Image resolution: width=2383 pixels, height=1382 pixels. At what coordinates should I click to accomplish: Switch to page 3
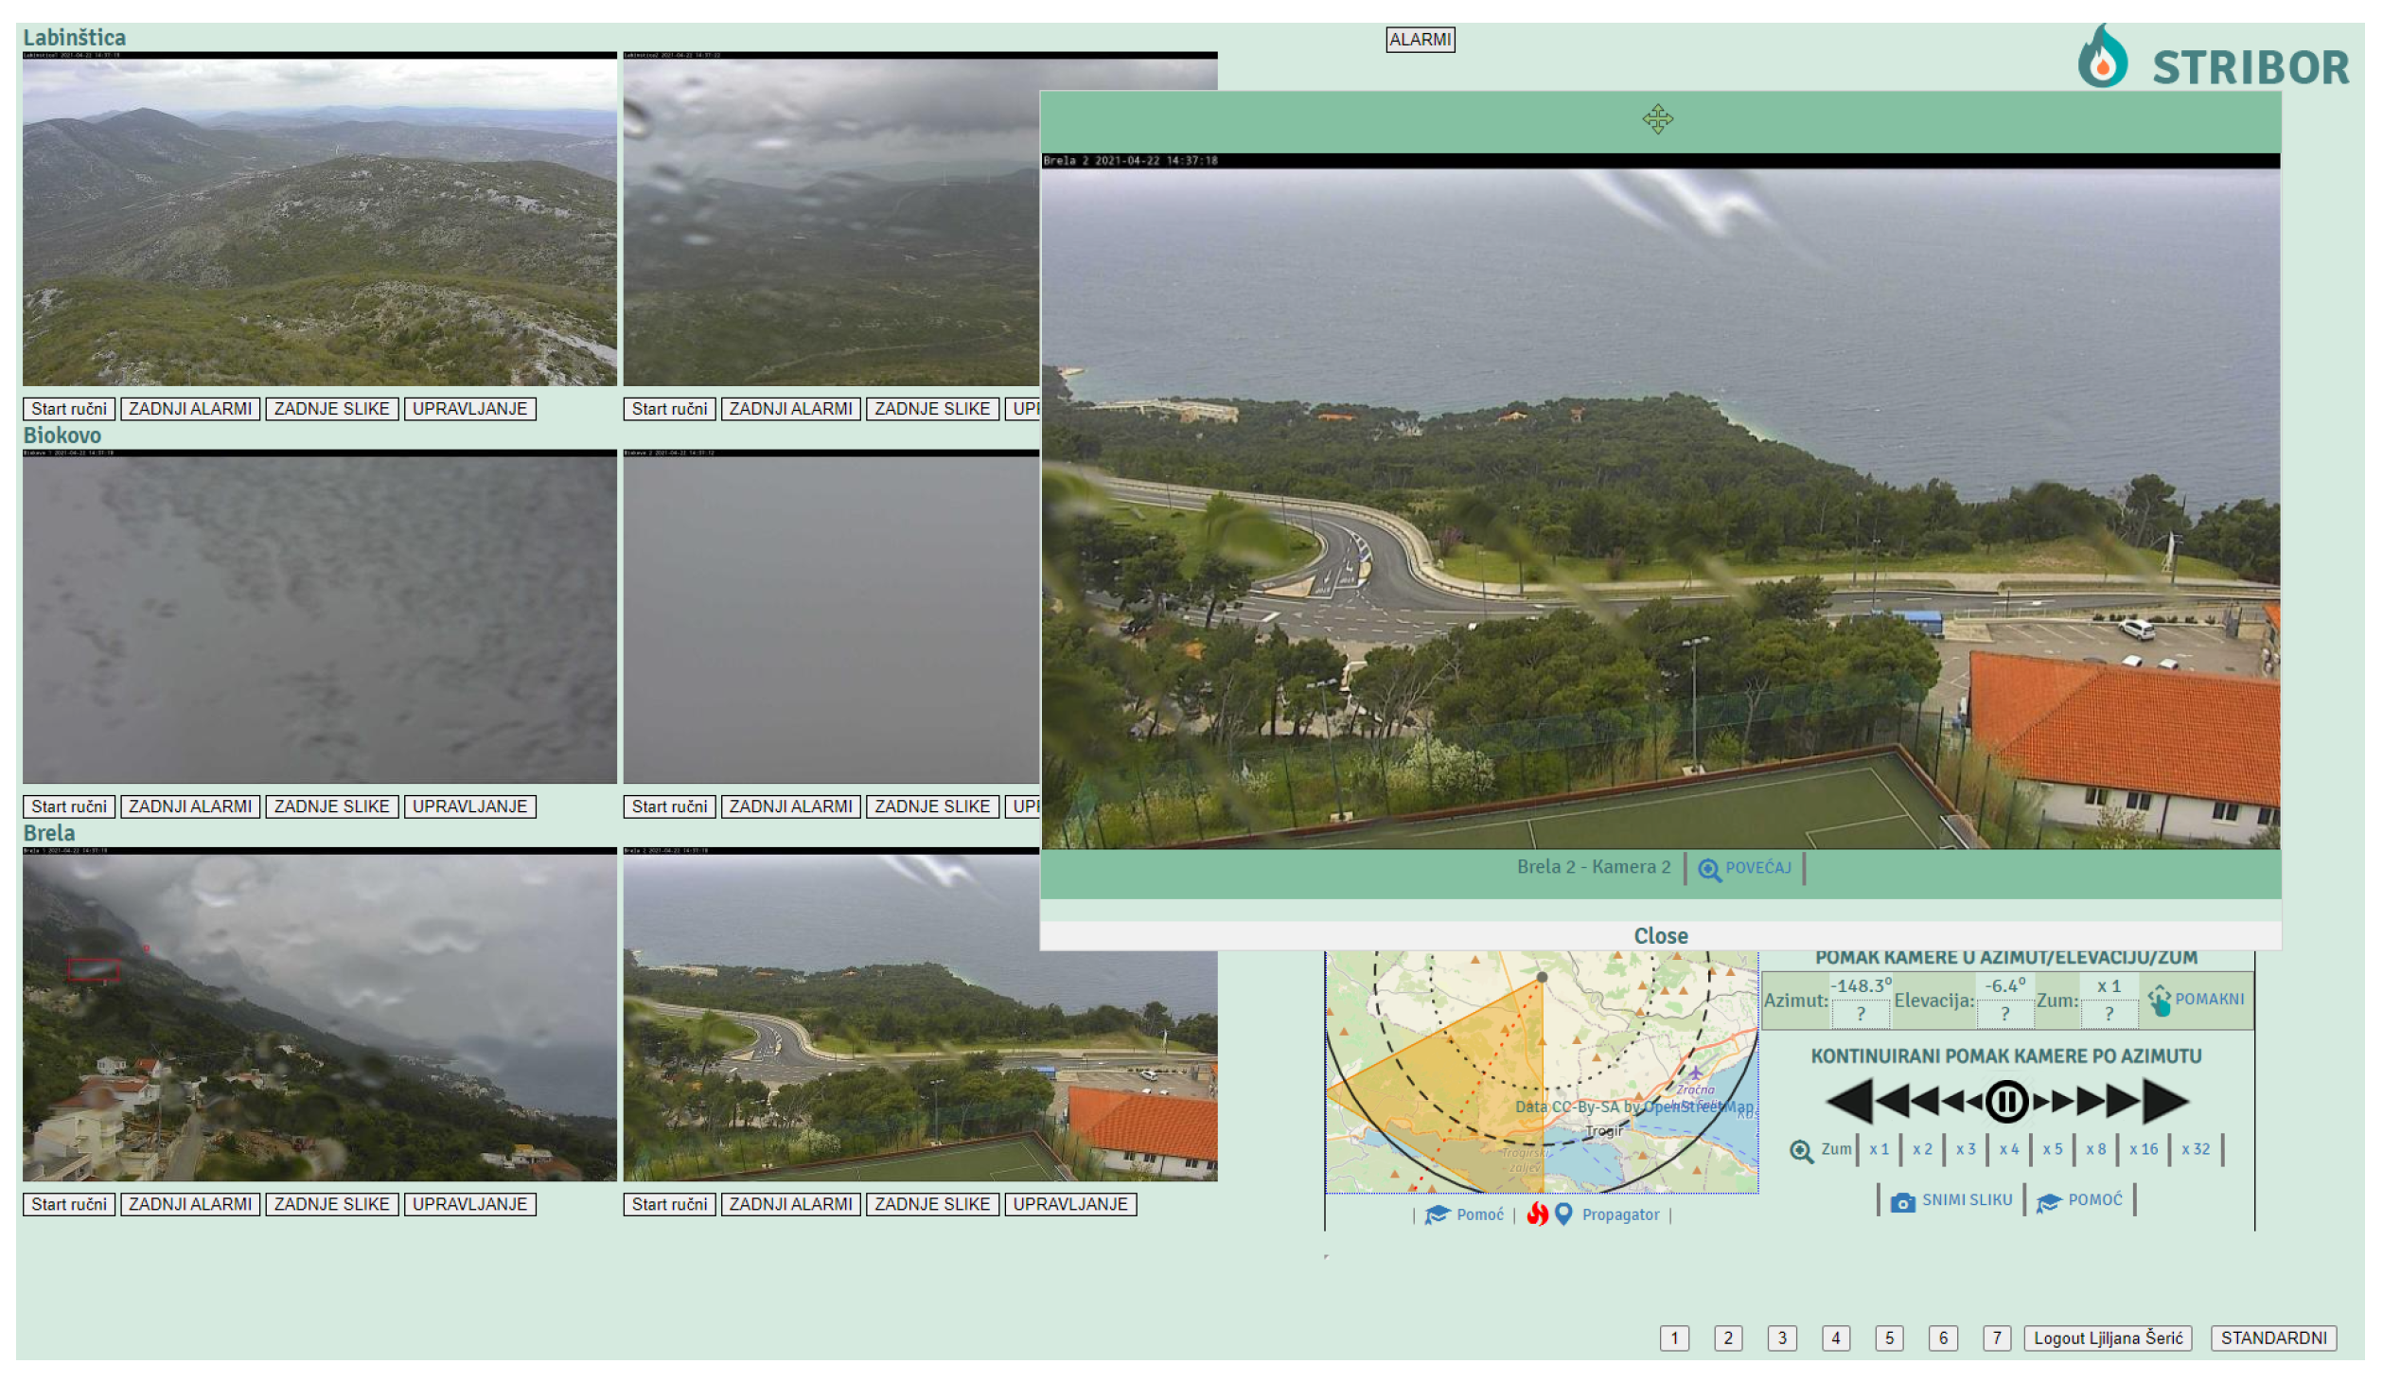[1781, 1338]
